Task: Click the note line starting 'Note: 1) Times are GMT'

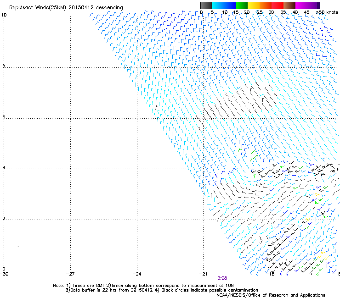Action: tap(143, 286)
